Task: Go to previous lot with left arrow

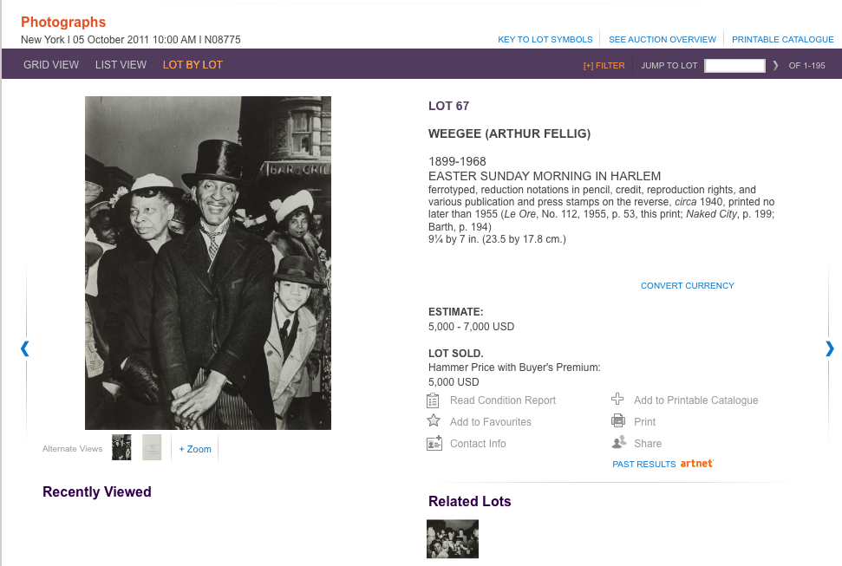Action: (x=25, y=348)
